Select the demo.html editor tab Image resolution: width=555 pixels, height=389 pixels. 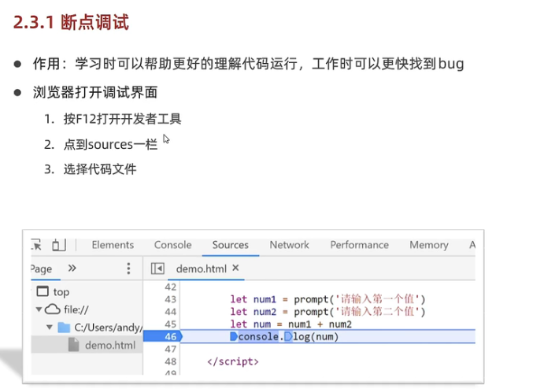click(x=201, y=269)
